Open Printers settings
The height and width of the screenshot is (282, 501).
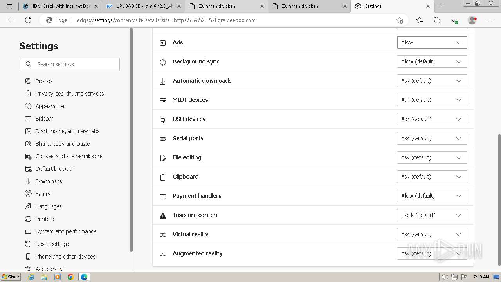point(45,219)
